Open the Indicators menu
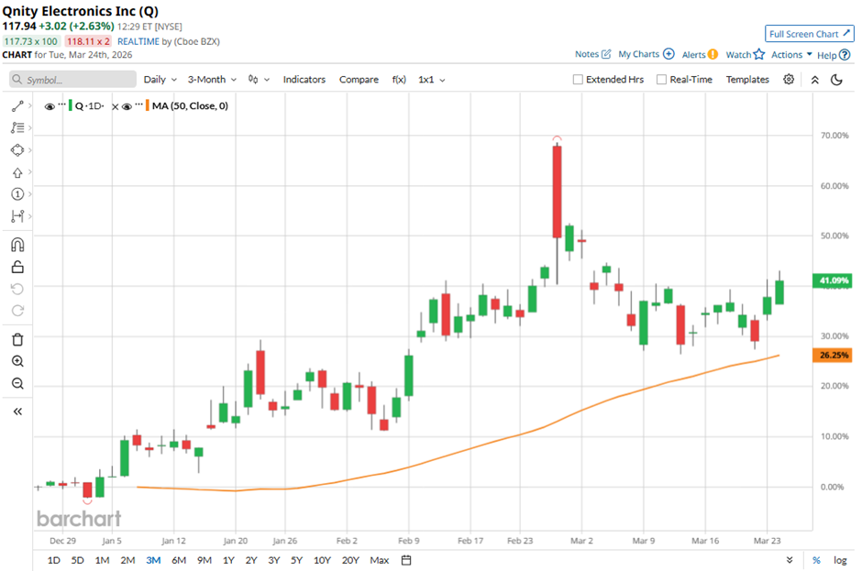 coord(304,80)
